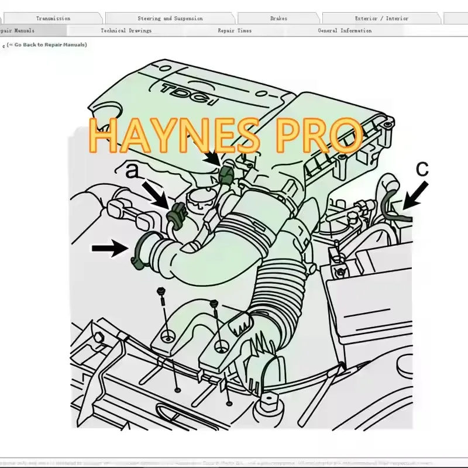Image resolution: width=468 pixels, height=468 pixels.
Task: Open the Brakes tab
Action: click(x=278, y=18)
